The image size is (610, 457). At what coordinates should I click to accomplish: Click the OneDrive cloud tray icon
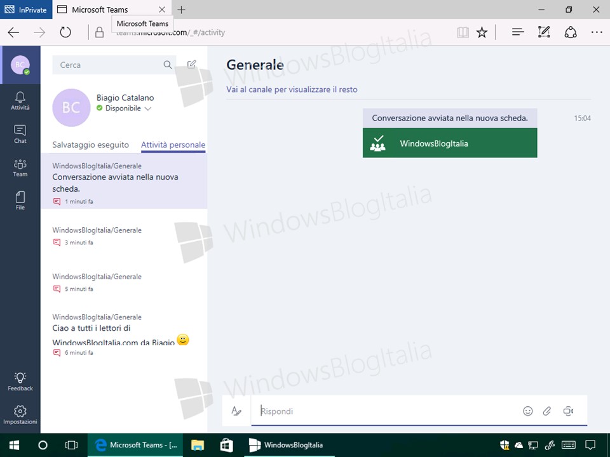click(518, 445)
